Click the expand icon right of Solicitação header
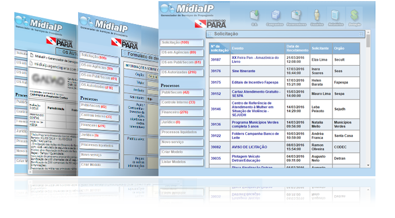Image resolution: width=395 pixels, height=218 pixels. [361, 34]
